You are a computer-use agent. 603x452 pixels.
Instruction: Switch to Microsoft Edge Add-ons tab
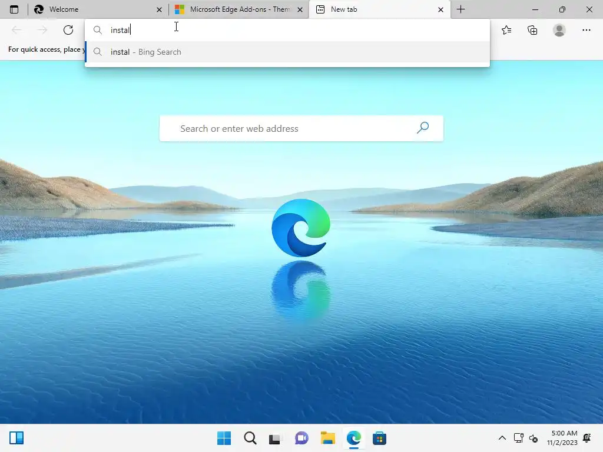238,9
